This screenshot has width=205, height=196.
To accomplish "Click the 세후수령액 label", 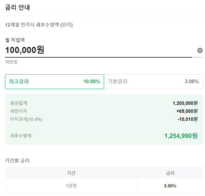I will (21, 136).
